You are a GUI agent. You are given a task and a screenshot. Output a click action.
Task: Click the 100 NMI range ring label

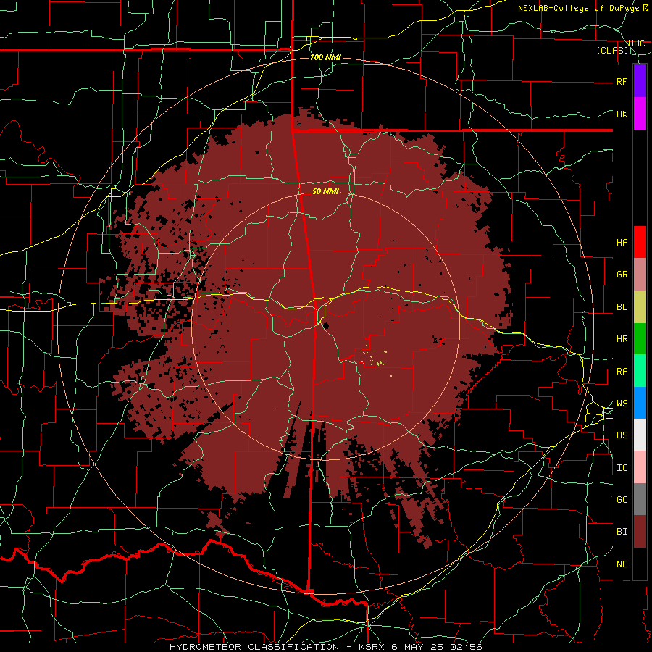[325, 57]
